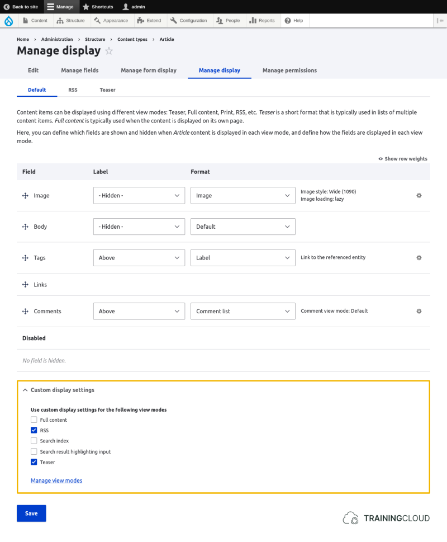Click the Content page icon in toolbar
This screenshot has width=447, height=542.
click(x=26, y=20)
